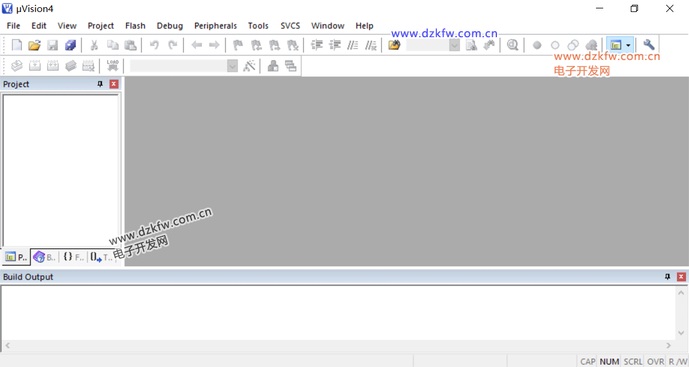Click the Manage Multi-Project Workspace icon
The width and height of the screenshot is (689, 367).
(291, 66)
